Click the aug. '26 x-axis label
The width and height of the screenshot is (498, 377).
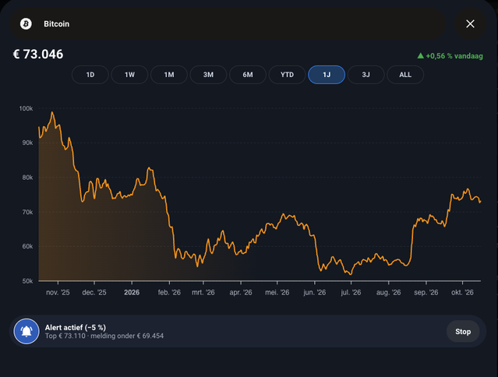coord(388,292)
